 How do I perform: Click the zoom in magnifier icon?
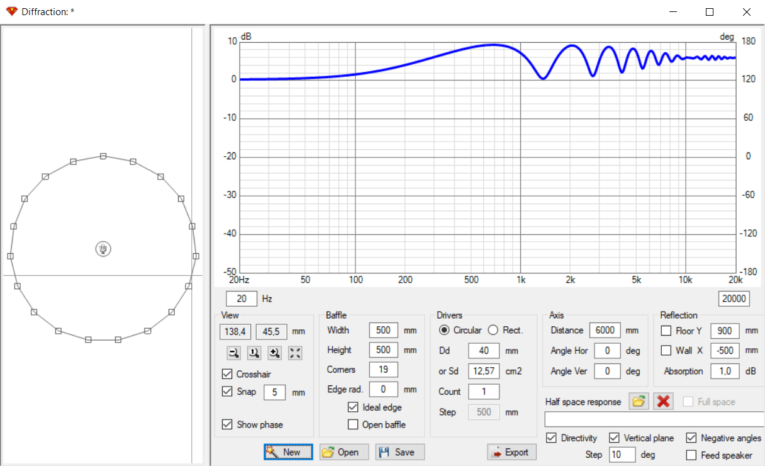(274, 353)
